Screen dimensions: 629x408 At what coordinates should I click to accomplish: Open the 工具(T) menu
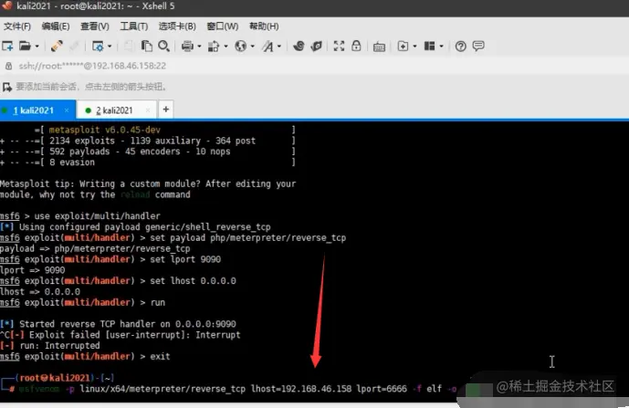click(134, 26)
